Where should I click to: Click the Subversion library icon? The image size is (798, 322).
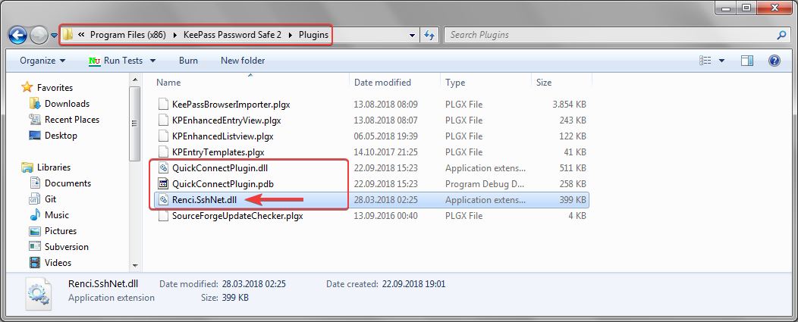(x=35, y=247)
